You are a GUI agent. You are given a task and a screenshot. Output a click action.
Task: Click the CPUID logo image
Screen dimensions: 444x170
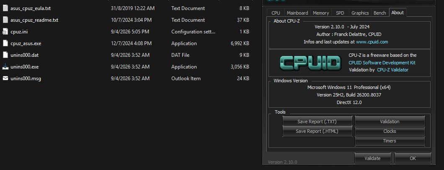[309, 63]
